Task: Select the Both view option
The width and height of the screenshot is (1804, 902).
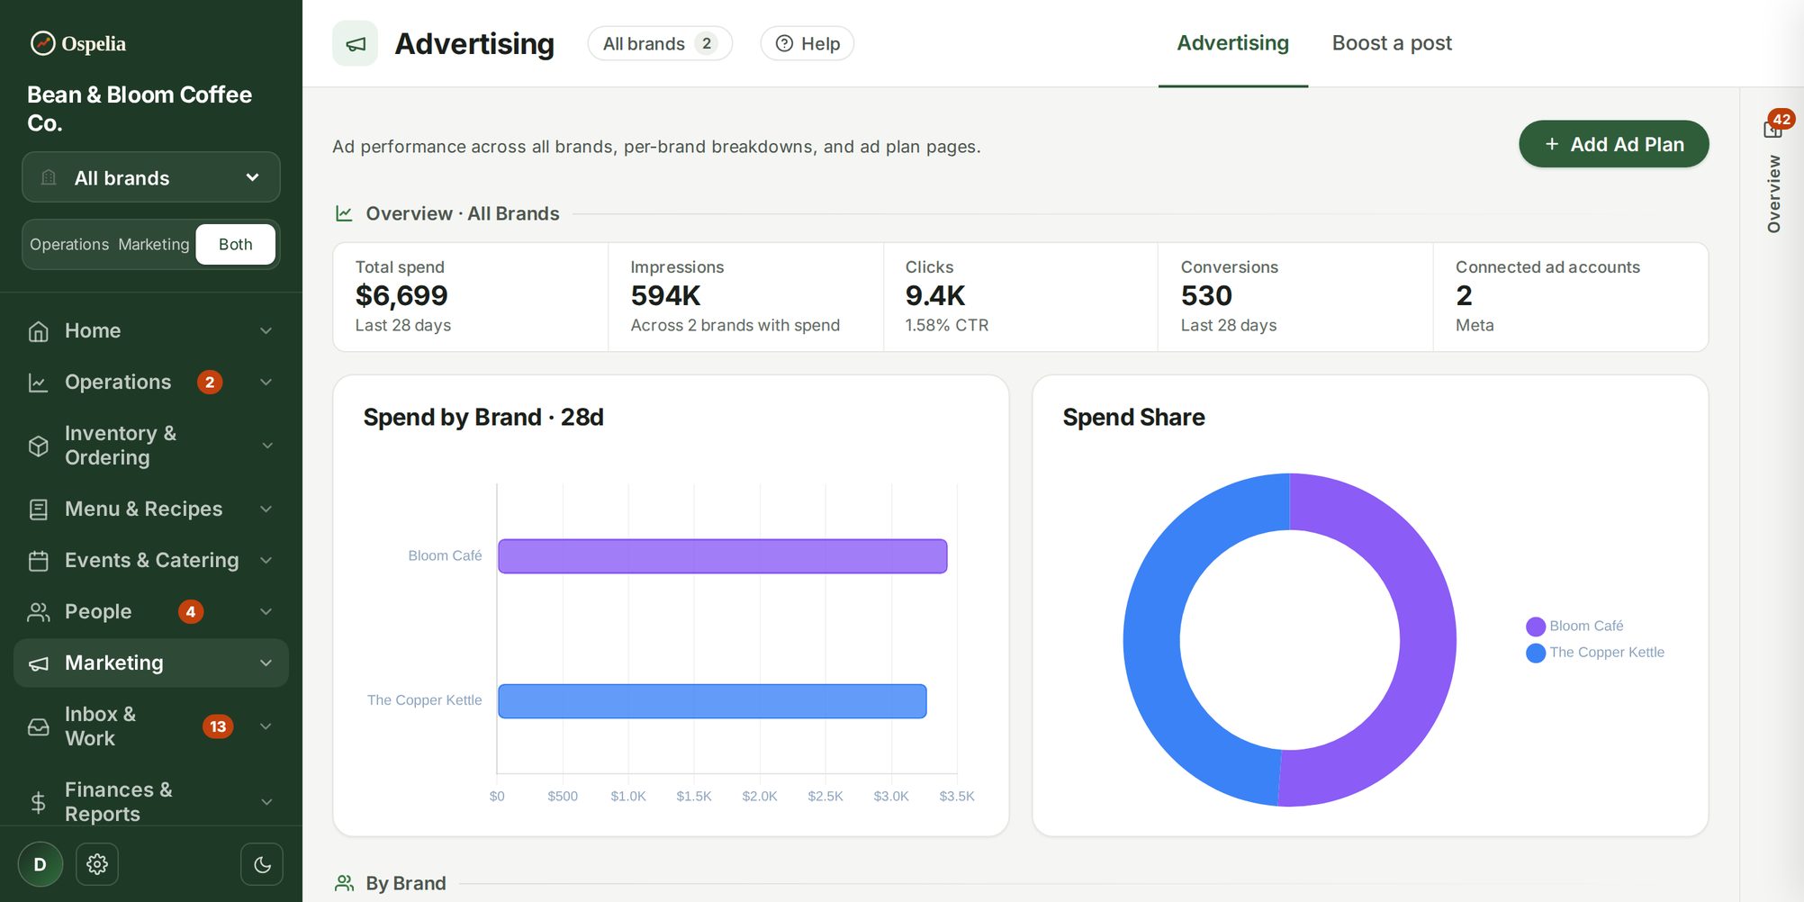Action: (236, 245)
